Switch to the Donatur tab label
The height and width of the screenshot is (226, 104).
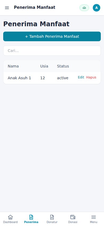point(52,222)
